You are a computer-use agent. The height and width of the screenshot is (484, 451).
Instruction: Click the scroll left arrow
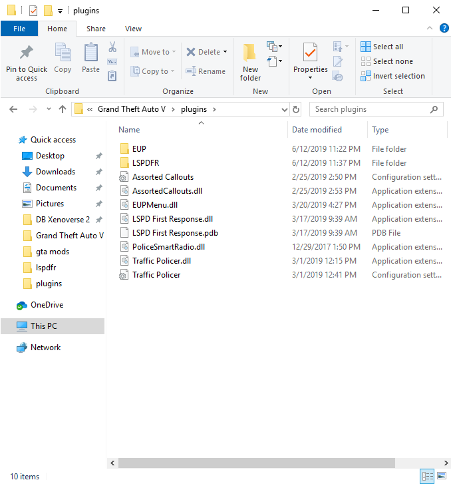click(112, 463)
